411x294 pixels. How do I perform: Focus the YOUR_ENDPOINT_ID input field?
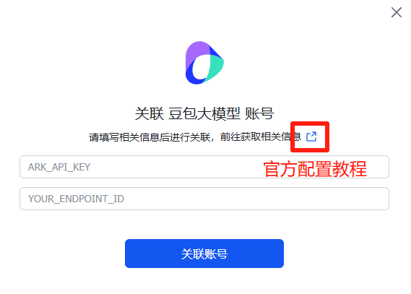coord(204,199)
